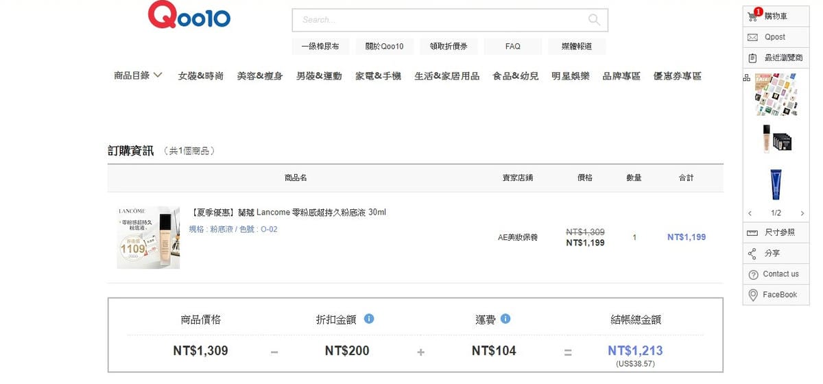Click info icon next to 折扣金額
The width and height of the screenshot is (823, 384).
coord(369,319)
